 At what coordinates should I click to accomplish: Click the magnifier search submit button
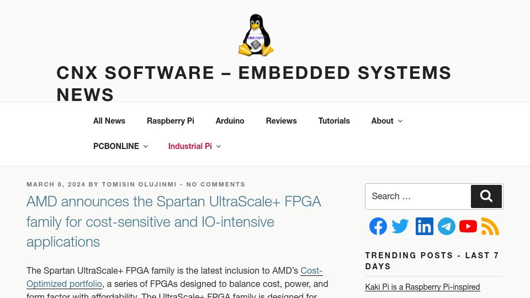tap(486, 196)
